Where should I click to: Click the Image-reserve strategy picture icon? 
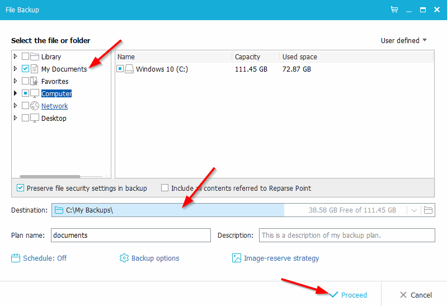[x=237, y=258]
